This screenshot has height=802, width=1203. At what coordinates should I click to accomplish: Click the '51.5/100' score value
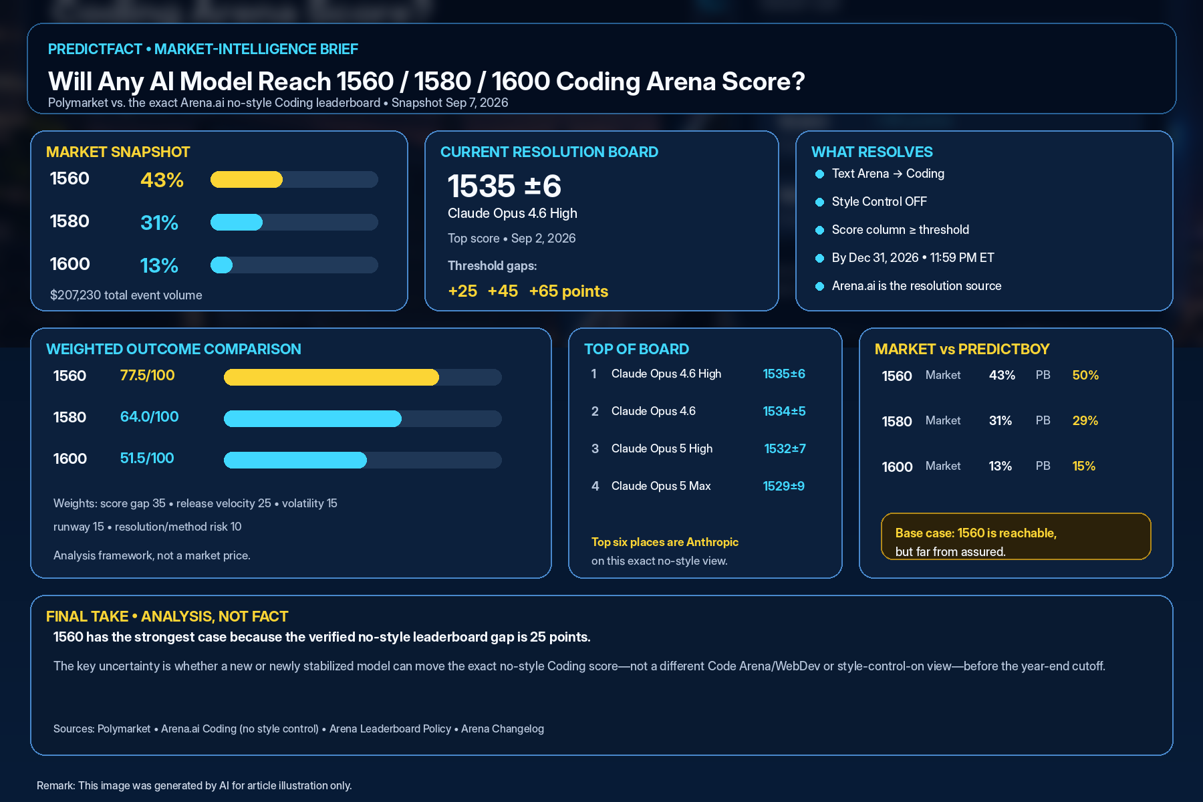tap(147, 458)
